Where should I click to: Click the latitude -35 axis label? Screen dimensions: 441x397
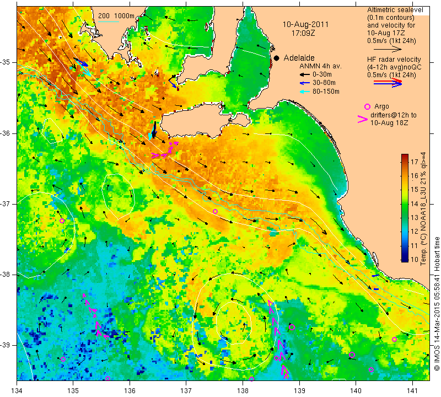[6, 62]
